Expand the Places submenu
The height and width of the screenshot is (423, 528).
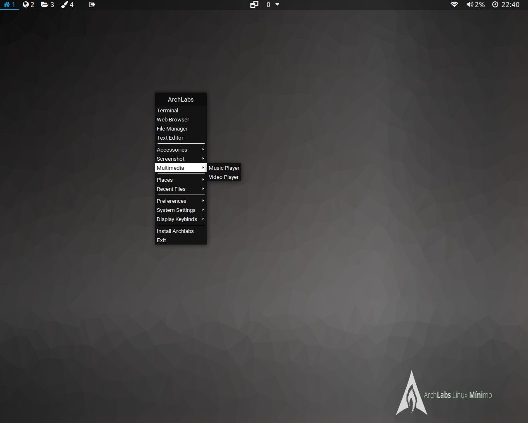(165, 180)
